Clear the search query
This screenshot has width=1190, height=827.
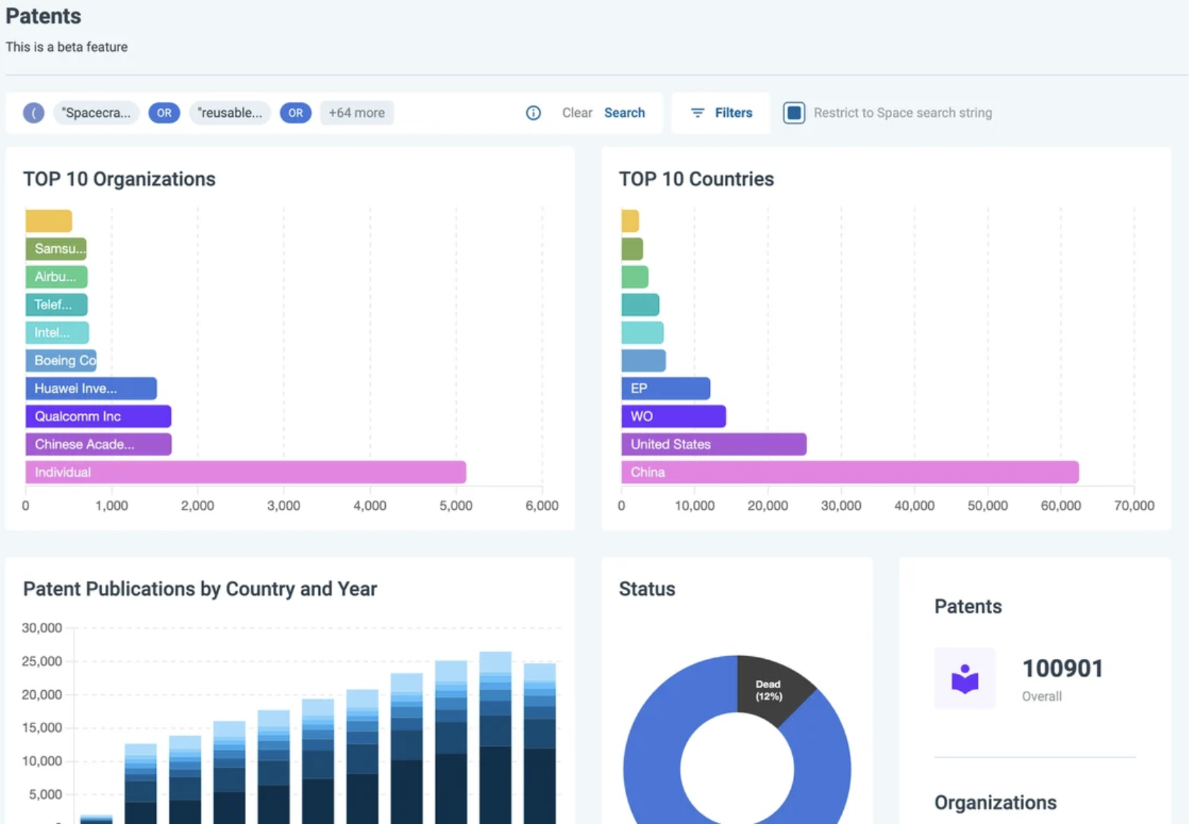[x=577, y=113]
